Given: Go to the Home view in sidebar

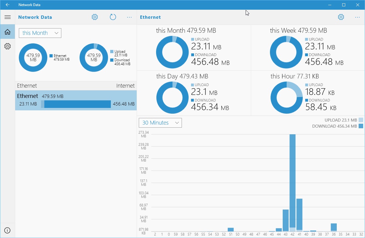Looking at the screenshot, I should (8, 32).
